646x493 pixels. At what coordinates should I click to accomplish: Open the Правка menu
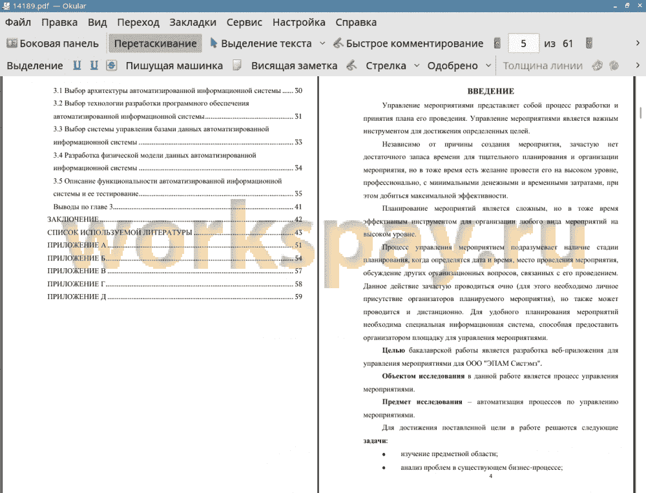(59, 22)
